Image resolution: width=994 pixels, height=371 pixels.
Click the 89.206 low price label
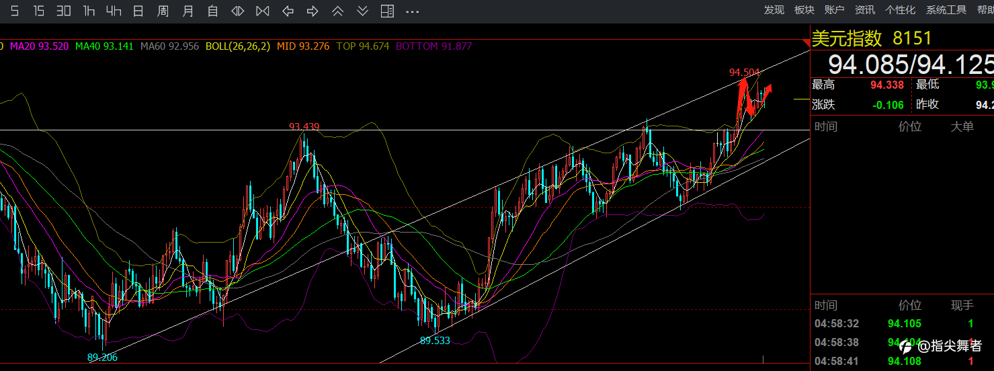point(103,358)
